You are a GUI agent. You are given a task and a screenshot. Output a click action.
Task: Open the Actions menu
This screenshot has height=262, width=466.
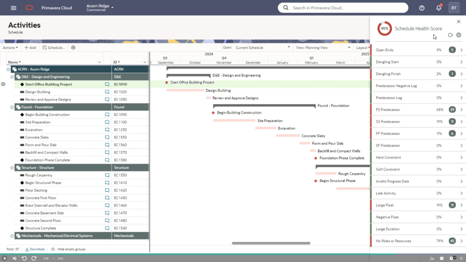click(10, 47)
